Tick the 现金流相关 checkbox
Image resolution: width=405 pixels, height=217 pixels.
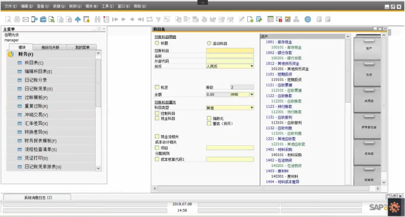click(157, 137)
